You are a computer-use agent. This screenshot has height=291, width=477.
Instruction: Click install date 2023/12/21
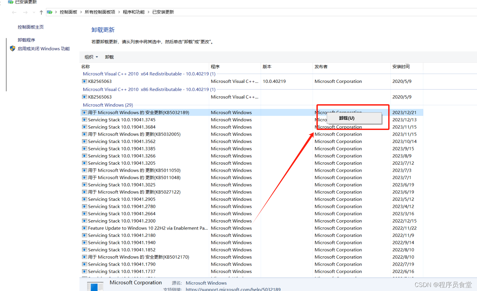[x=404, y=113]
